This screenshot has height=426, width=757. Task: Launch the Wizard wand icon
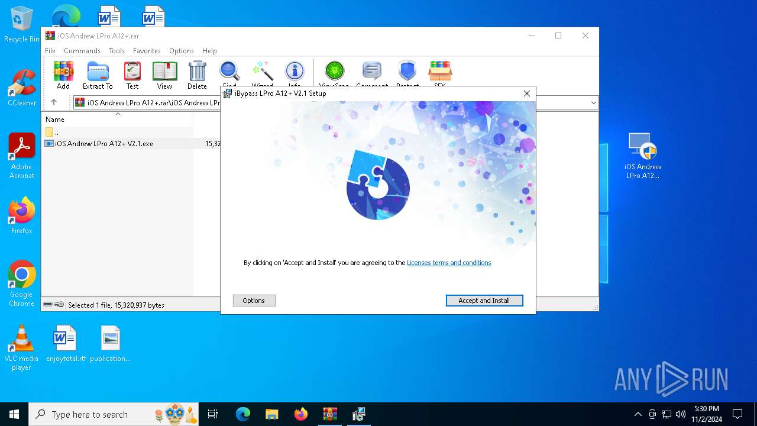coord(262,73)
